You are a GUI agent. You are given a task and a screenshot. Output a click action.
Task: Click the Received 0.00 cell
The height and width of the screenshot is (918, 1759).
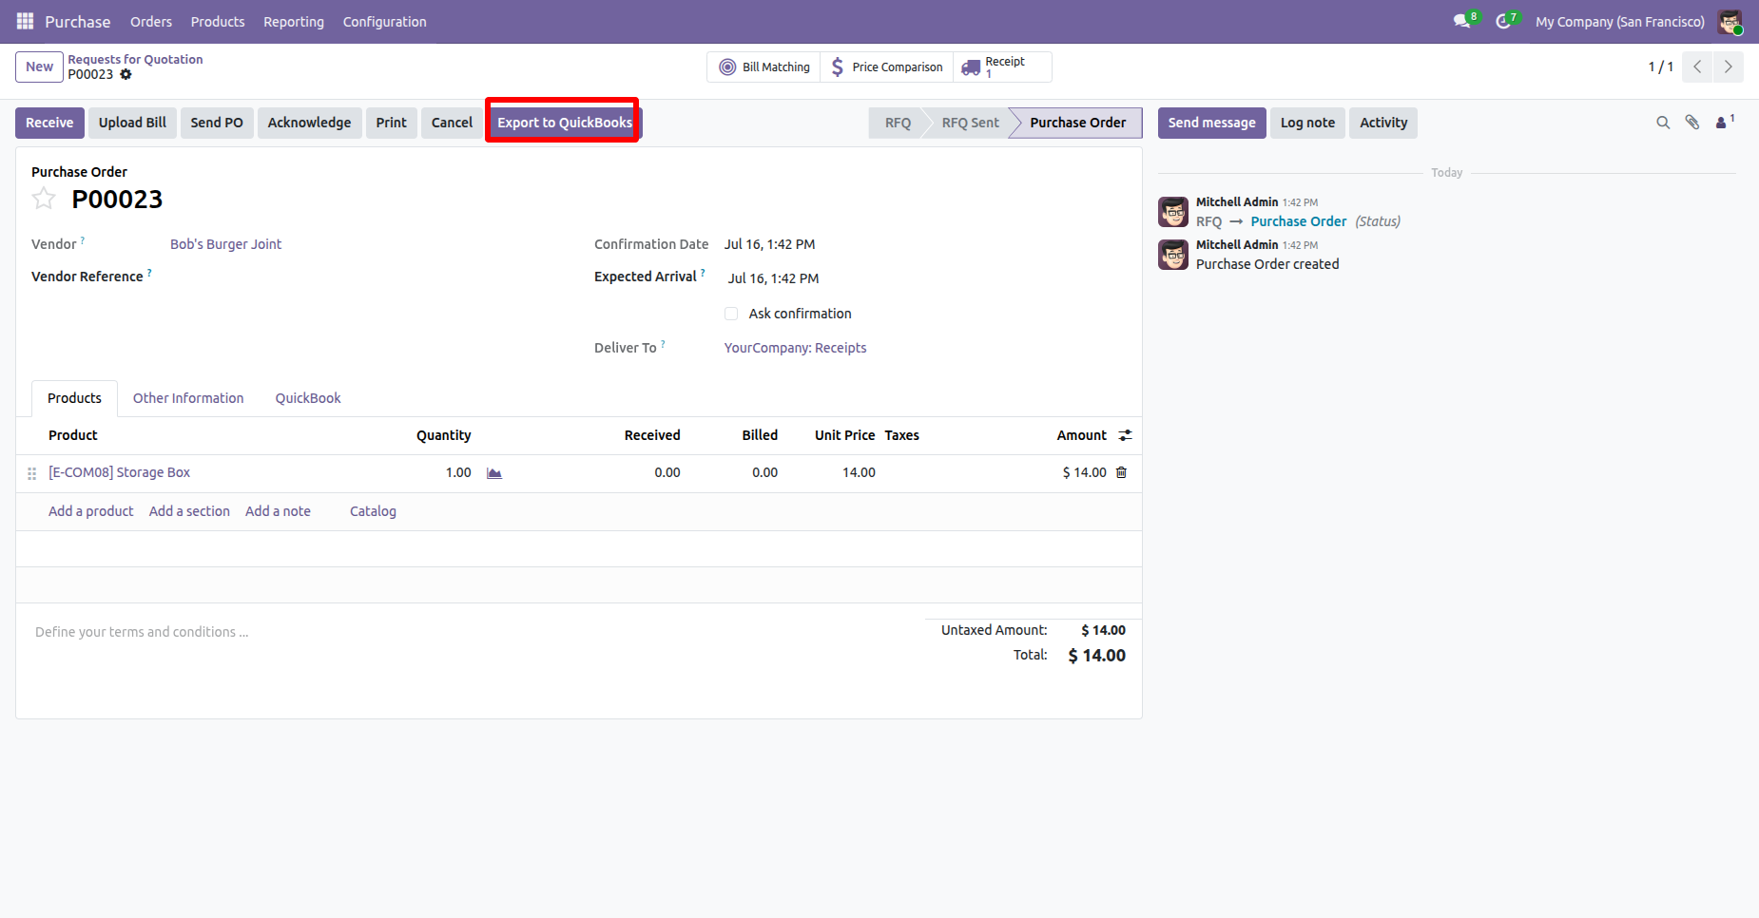pyautogui.click(x=667, y=472)
